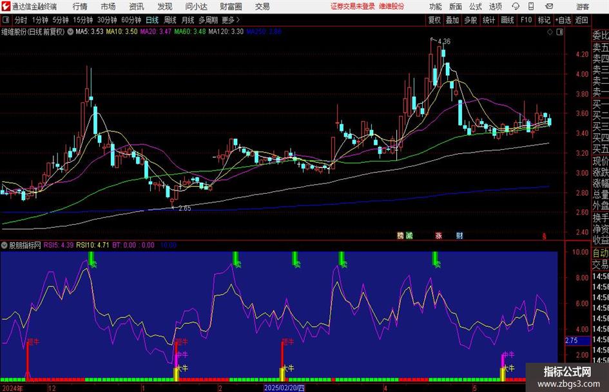Click the 统计 statistics button

(x=488, y=20)
